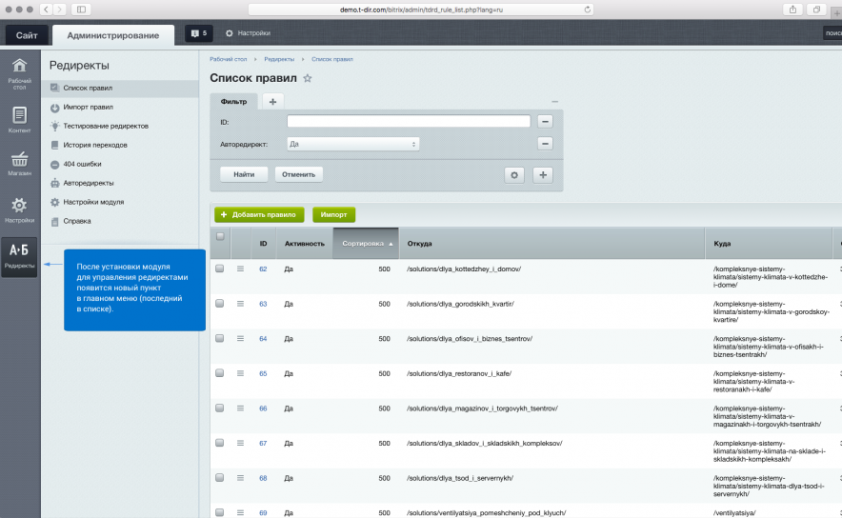The image size is (842, 518).
Task: Check the checkbox for rule 62
Action: pos(220,269)
